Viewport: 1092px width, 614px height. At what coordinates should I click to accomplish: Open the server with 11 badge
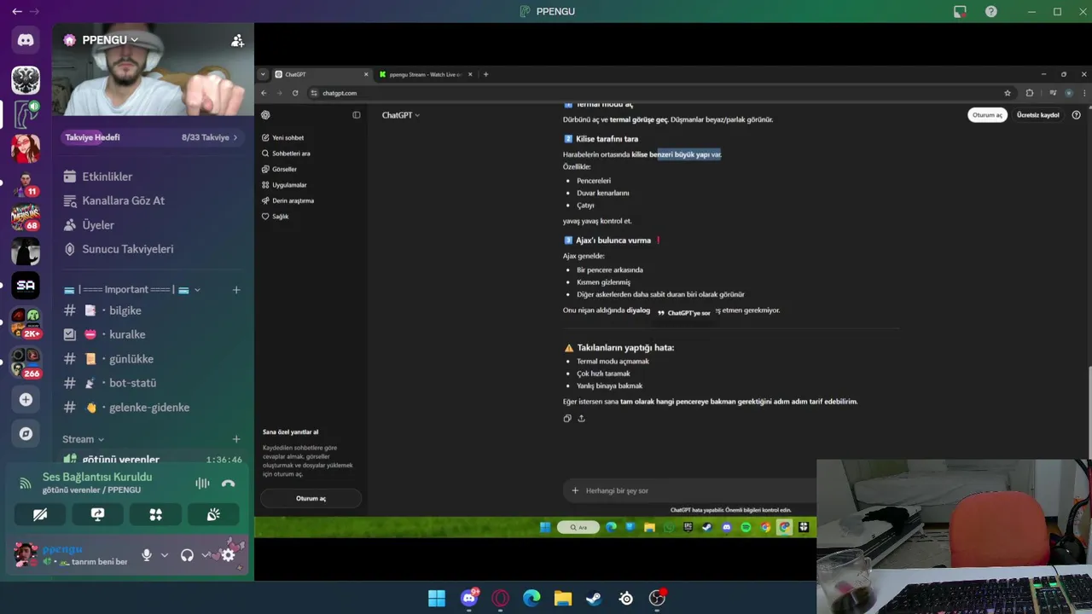[26, 183]
